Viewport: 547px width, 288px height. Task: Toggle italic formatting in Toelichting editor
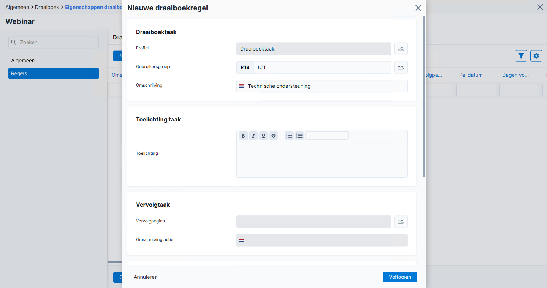(253, 136)
